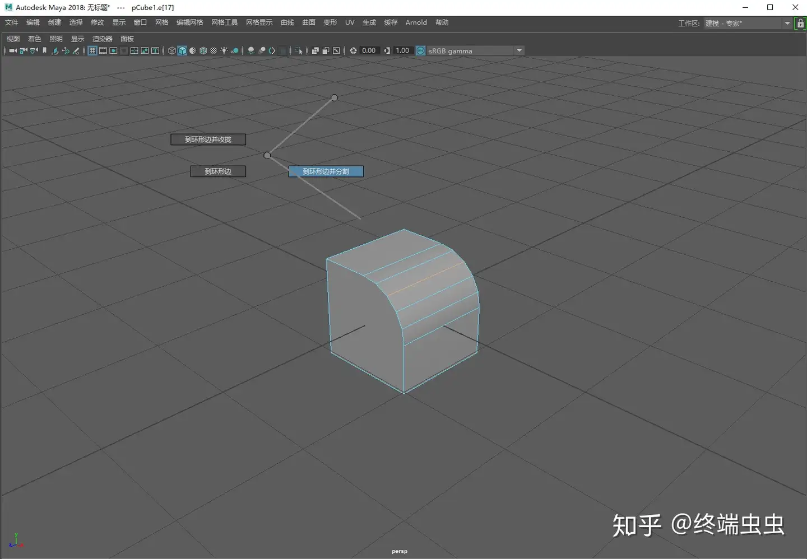Screen dimensions: 807x559
Task: Open the panel 照明 menu
Action: [x=56, y=39]
